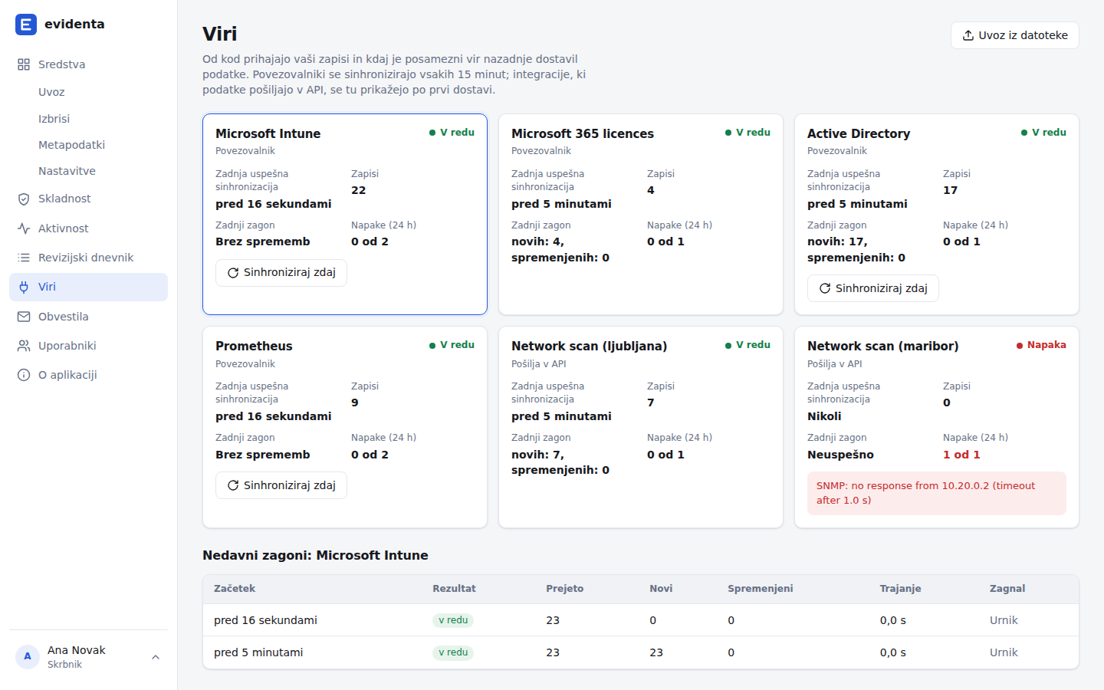Click the Začetek column header
Image resolution: width=1104 pixels, height=690 pixels.
(235, 589)
